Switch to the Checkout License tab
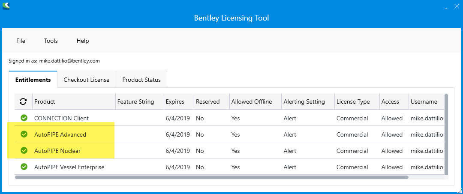The image size is (463, 194). pyautogui.click(x=87, y=80)
